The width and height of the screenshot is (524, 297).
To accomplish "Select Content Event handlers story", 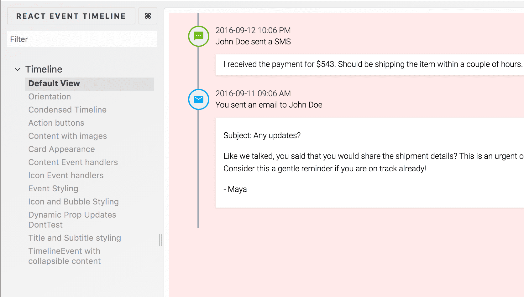I will [x=73, y=162].
